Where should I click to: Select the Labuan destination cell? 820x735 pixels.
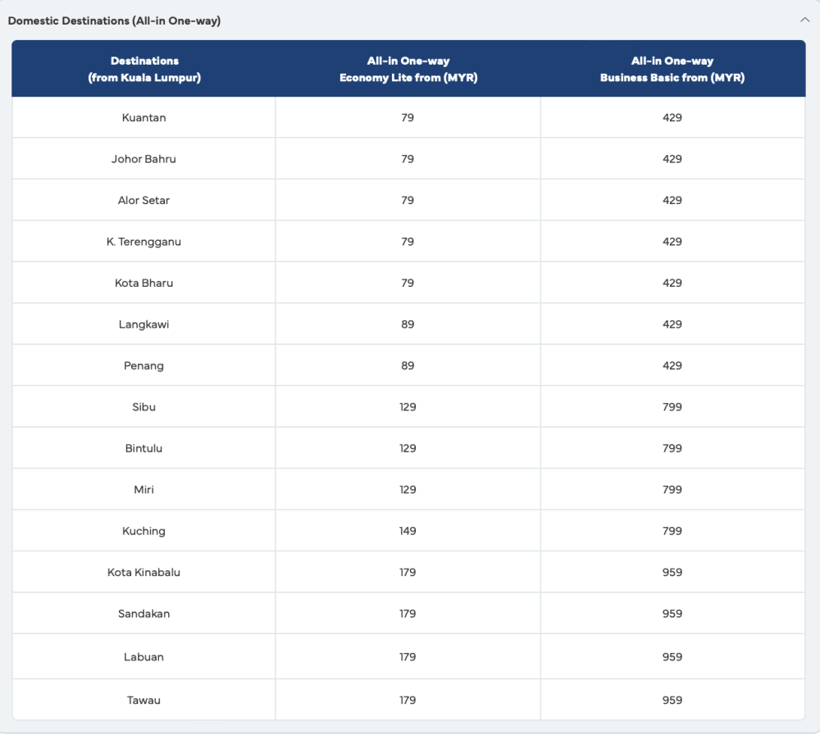144,657
